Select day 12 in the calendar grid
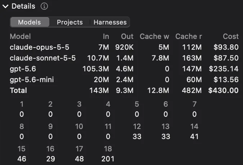This screenshot has width=243, height=165. tap(137, 126)
